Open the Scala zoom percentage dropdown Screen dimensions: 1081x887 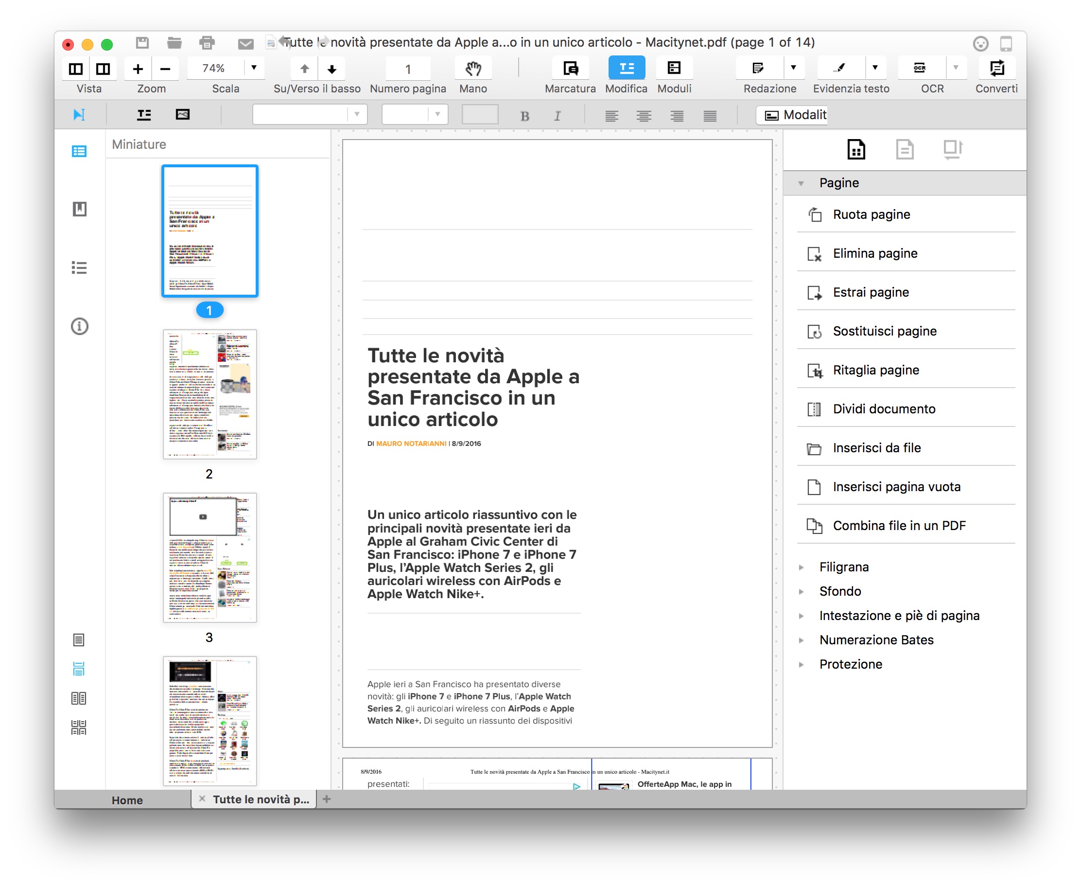click(254, 68)
